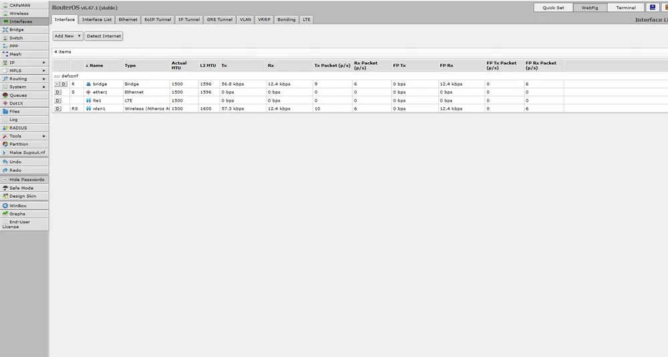Open Graphs from the sidebar
668x357 pixels.
pos(17,213)
